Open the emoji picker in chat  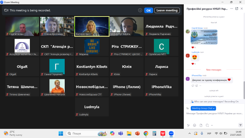(194, 125)
